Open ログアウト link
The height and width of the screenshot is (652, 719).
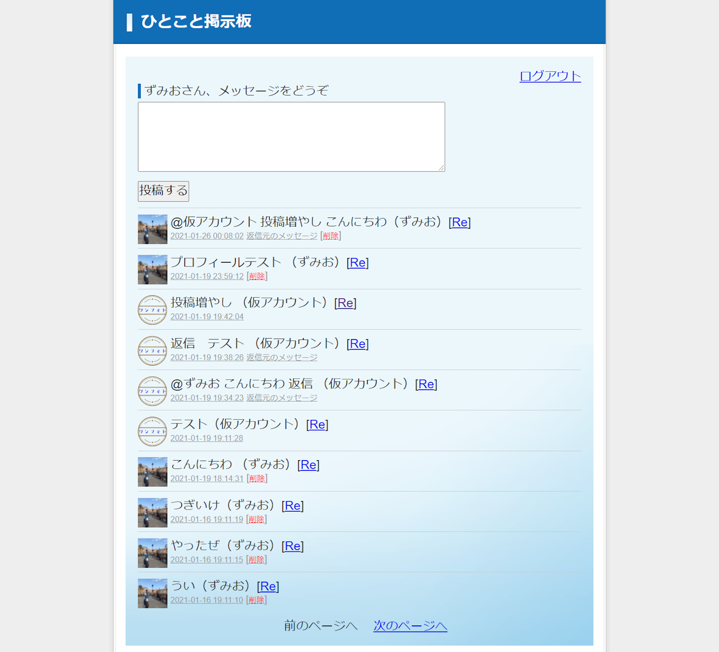tap(550, 76)
